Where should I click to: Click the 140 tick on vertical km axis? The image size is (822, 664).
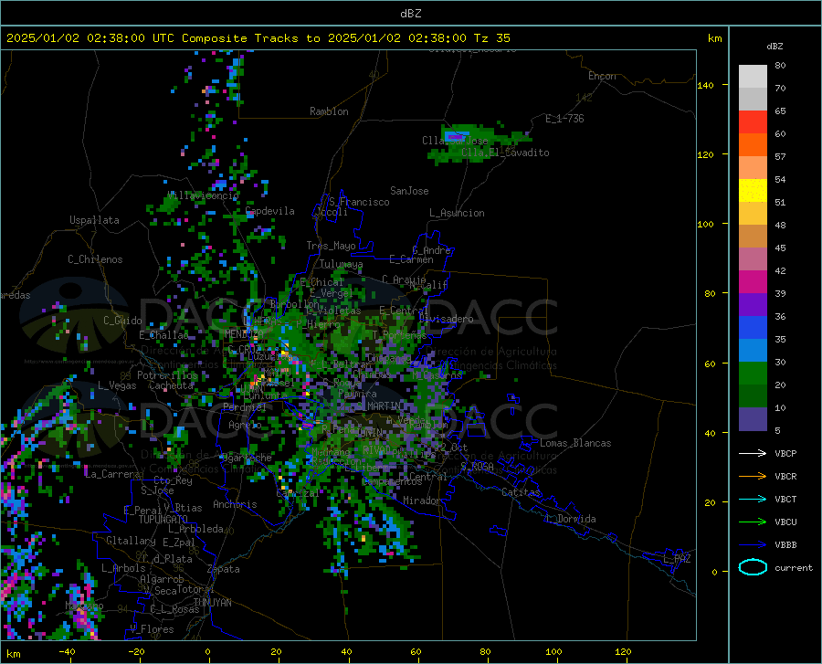point(705,85)
